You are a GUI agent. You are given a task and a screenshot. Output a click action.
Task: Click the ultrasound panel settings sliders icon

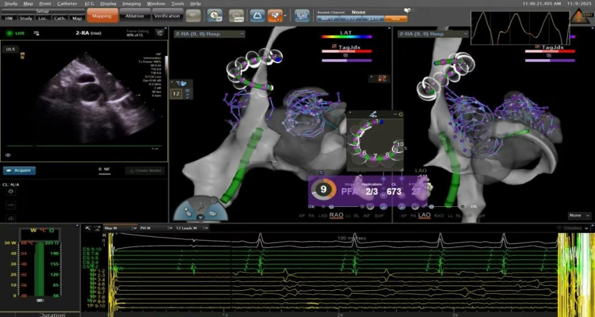[160, 33]
